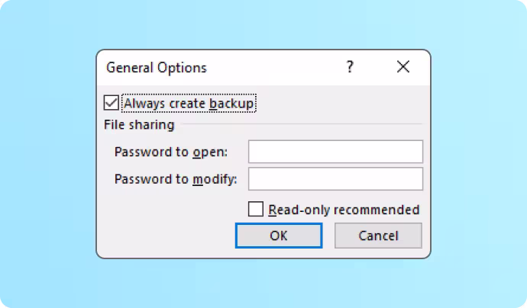This screenshot has width=527, height=308.
Task: Focus the Password to open field
Action: 335,152
